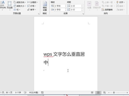Open the 断字 hyphenation dropdown
Image resolution: width=129 pixels, height=96 pixels.
(x=31, y=10)
